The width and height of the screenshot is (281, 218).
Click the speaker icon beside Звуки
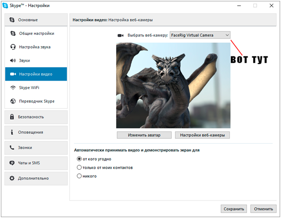(13, 60)
